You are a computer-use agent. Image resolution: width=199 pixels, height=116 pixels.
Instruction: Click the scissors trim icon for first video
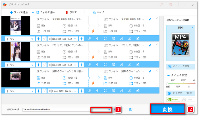(x=97, y=39)
